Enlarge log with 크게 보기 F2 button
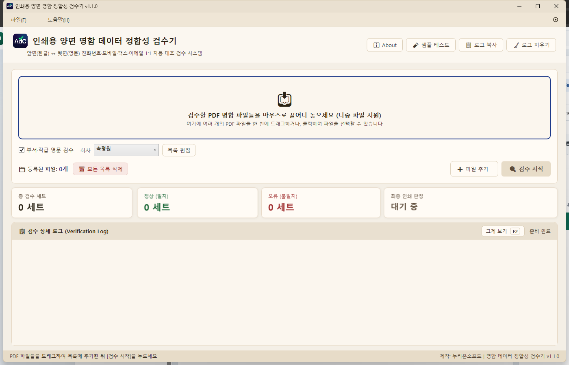Image resolution: width=569 pixels, height=365 pixels. pyautogui.click(x=503, y=231)
